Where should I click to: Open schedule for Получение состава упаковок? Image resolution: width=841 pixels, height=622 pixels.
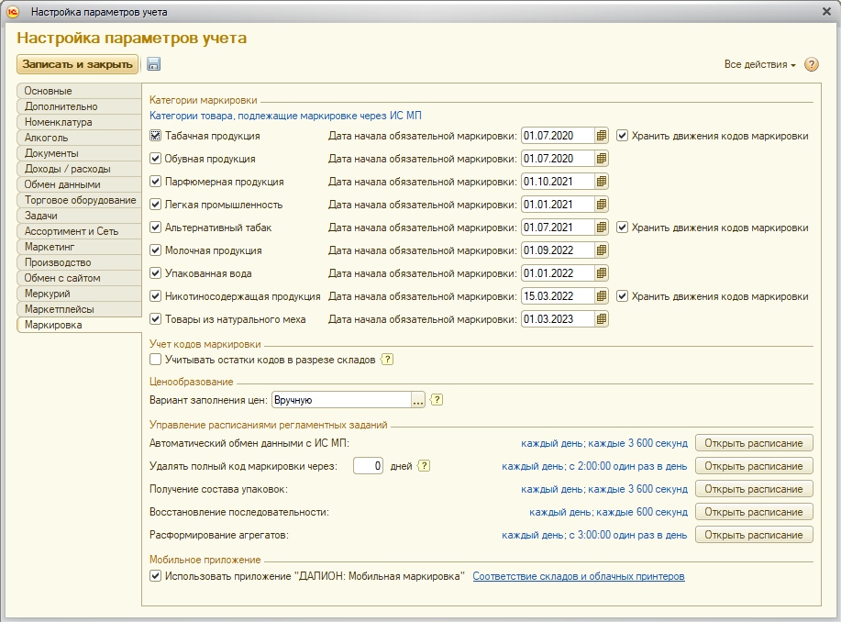point(754,489)
